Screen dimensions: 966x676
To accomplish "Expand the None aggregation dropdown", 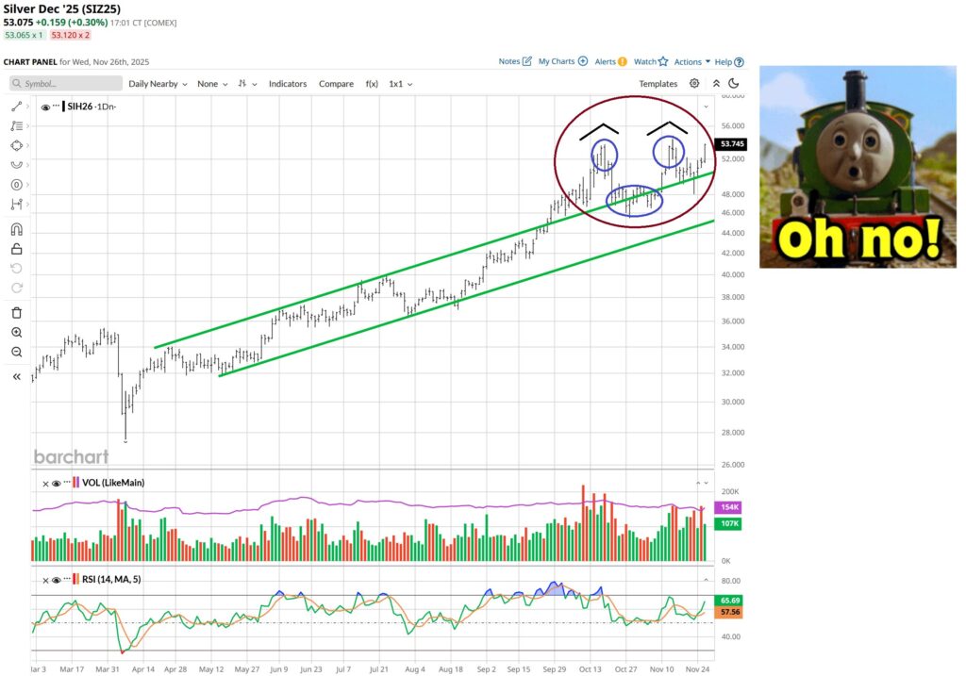I will [x=209, y=84].
